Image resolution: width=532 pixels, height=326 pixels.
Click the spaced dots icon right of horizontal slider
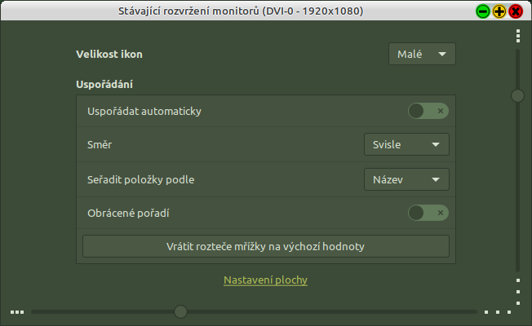point(496,311)
